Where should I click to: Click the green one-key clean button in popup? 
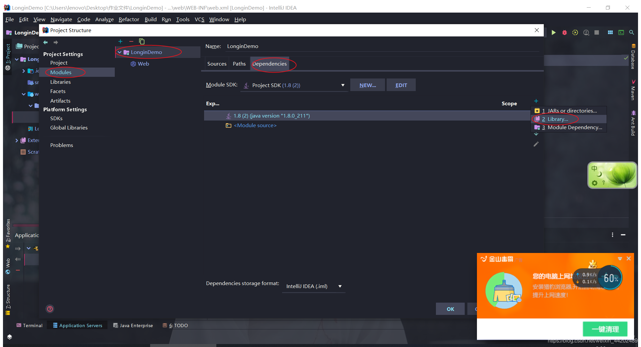pos(605,329)
